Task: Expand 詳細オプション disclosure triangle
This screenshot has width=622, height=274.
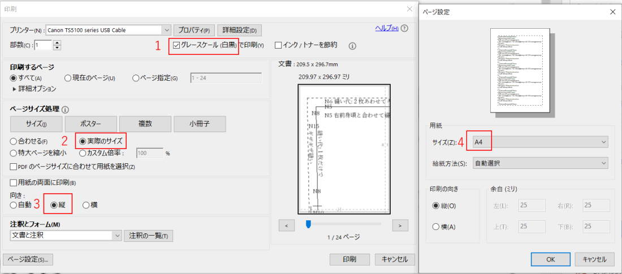Action: tap(15, 89)
